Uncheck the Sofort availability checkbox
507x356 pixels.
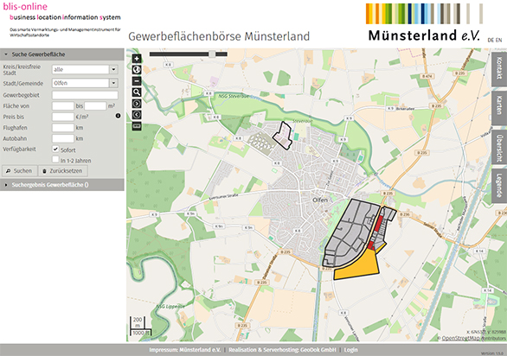coord(55,149)
